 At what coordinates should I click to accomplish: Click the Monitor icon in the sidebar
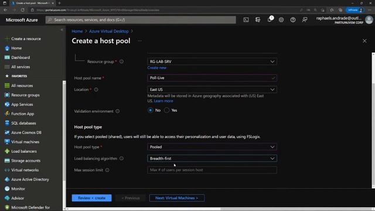point(7,189)
